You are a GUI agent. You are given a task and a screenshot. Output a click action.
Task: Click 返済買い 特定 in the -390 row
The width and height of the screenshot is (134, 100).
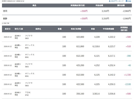[18, 56]
